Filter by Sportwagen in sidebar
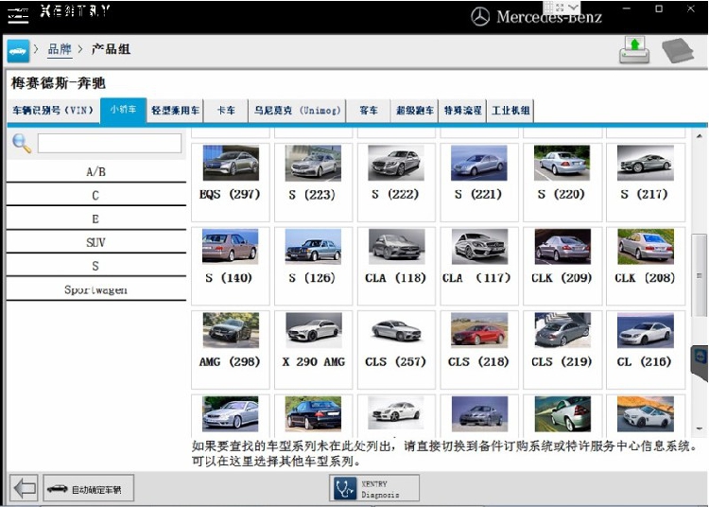Screen dimensions: 709x507 [x=95, y=289]
